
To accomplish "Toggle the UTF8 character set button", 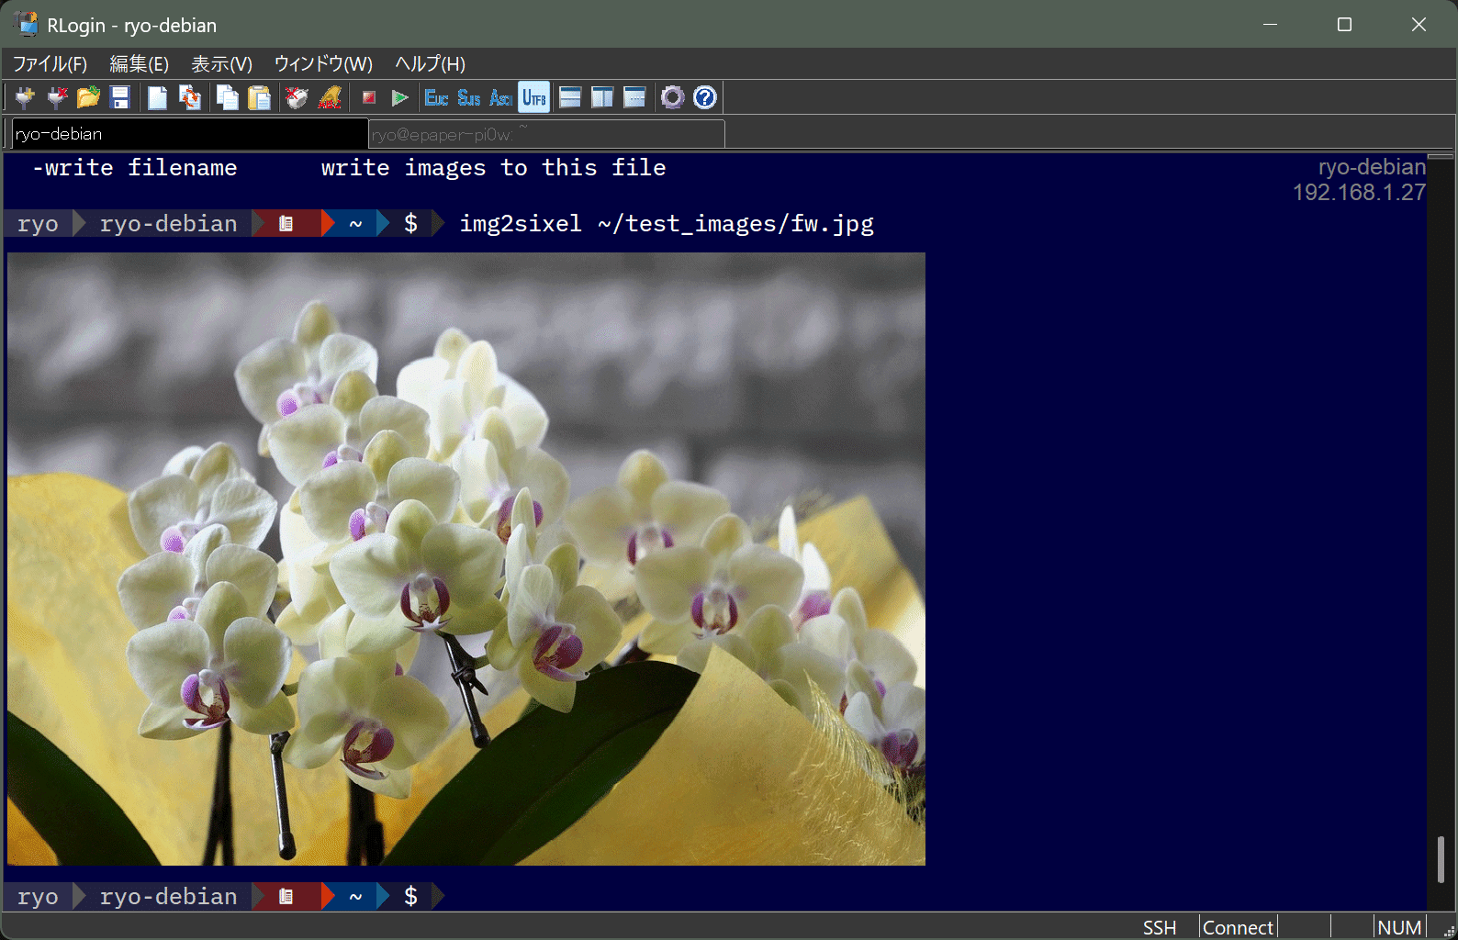I will (534, 97).
